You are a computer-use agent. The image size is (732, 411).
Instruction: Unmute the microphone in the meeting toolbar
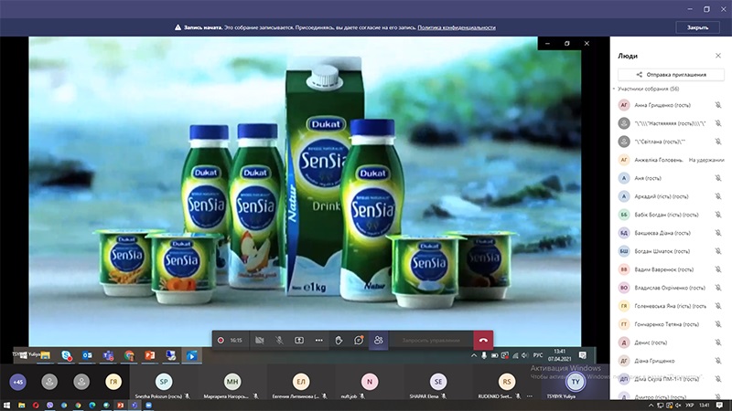click(x=280, y=340)
